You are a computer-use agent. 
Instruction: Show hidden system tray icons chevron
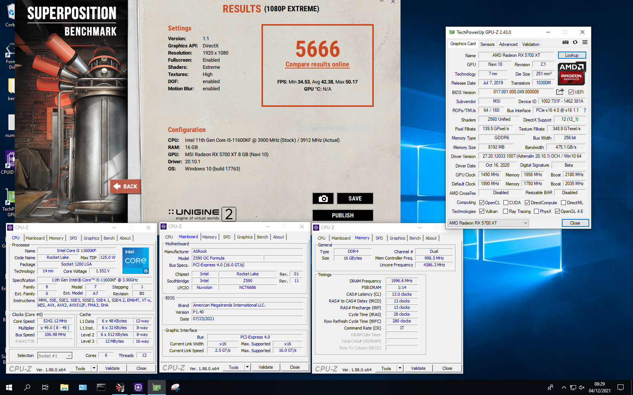(x=564, y=387)
